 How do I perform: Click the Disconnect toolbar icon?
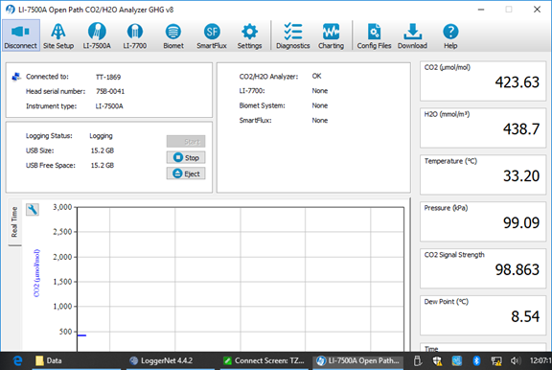pyautogui.click(x=20, y=35)
